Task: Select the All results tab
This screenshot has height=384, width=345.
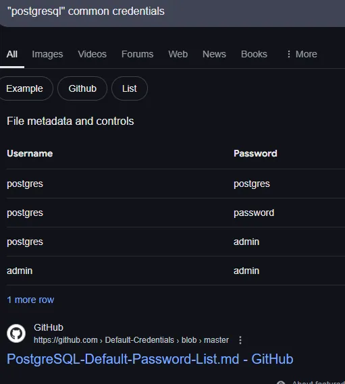Action: click(x=11, y=54)
